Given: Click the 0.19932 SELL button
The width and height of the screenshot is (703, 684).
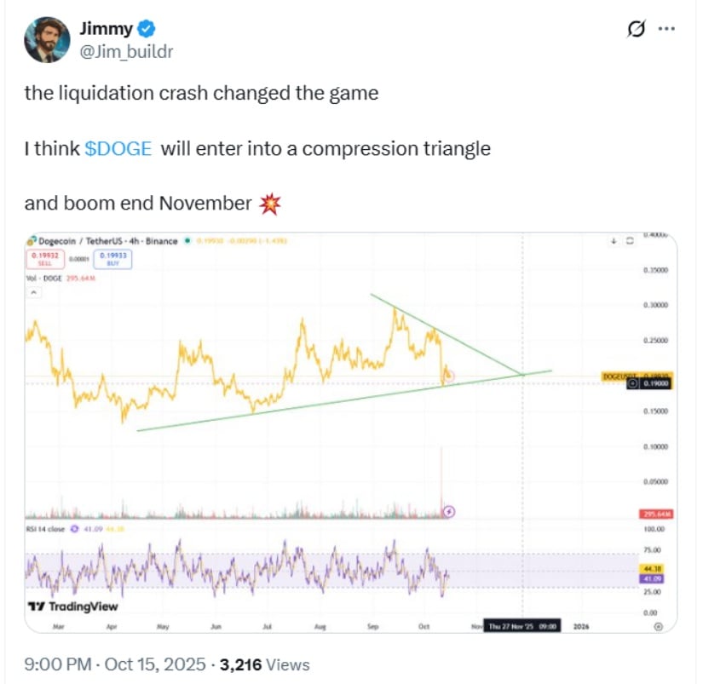Looking at the screenshot, I should point(42,258).
